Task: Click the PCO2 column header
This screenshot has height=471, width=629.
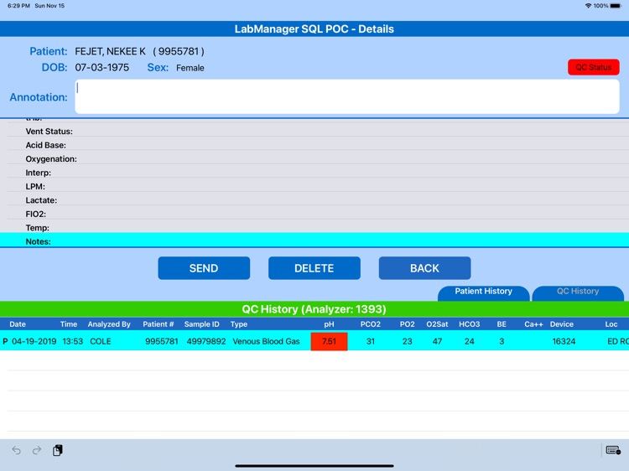Action: click(370, 324)
